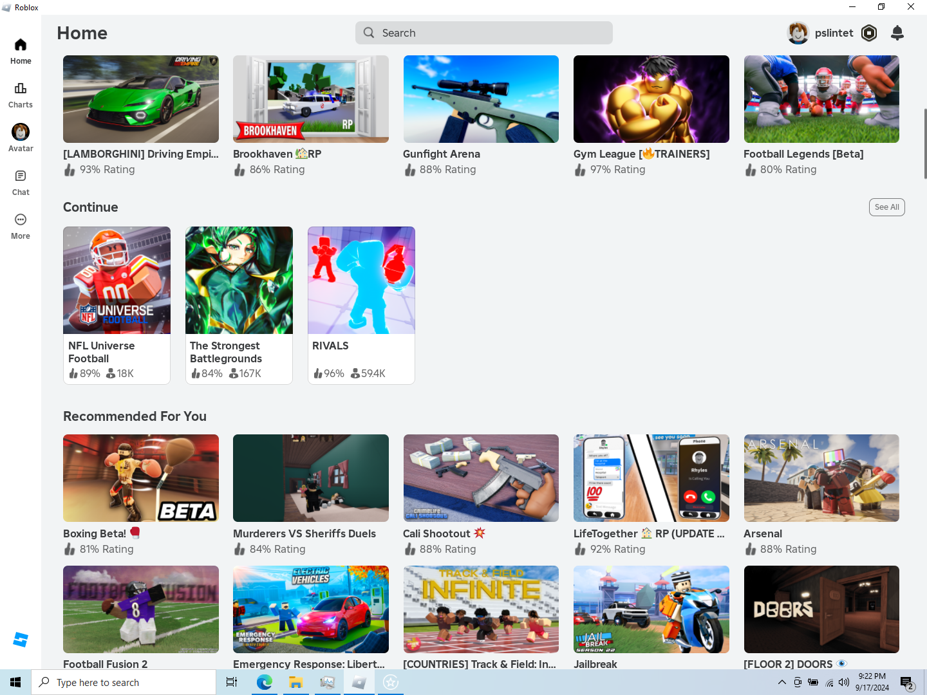The width and height of the screenshot is (927, 695).
Task: Open Jailbreak game thumbnail
Action: (x=651, y=609)
